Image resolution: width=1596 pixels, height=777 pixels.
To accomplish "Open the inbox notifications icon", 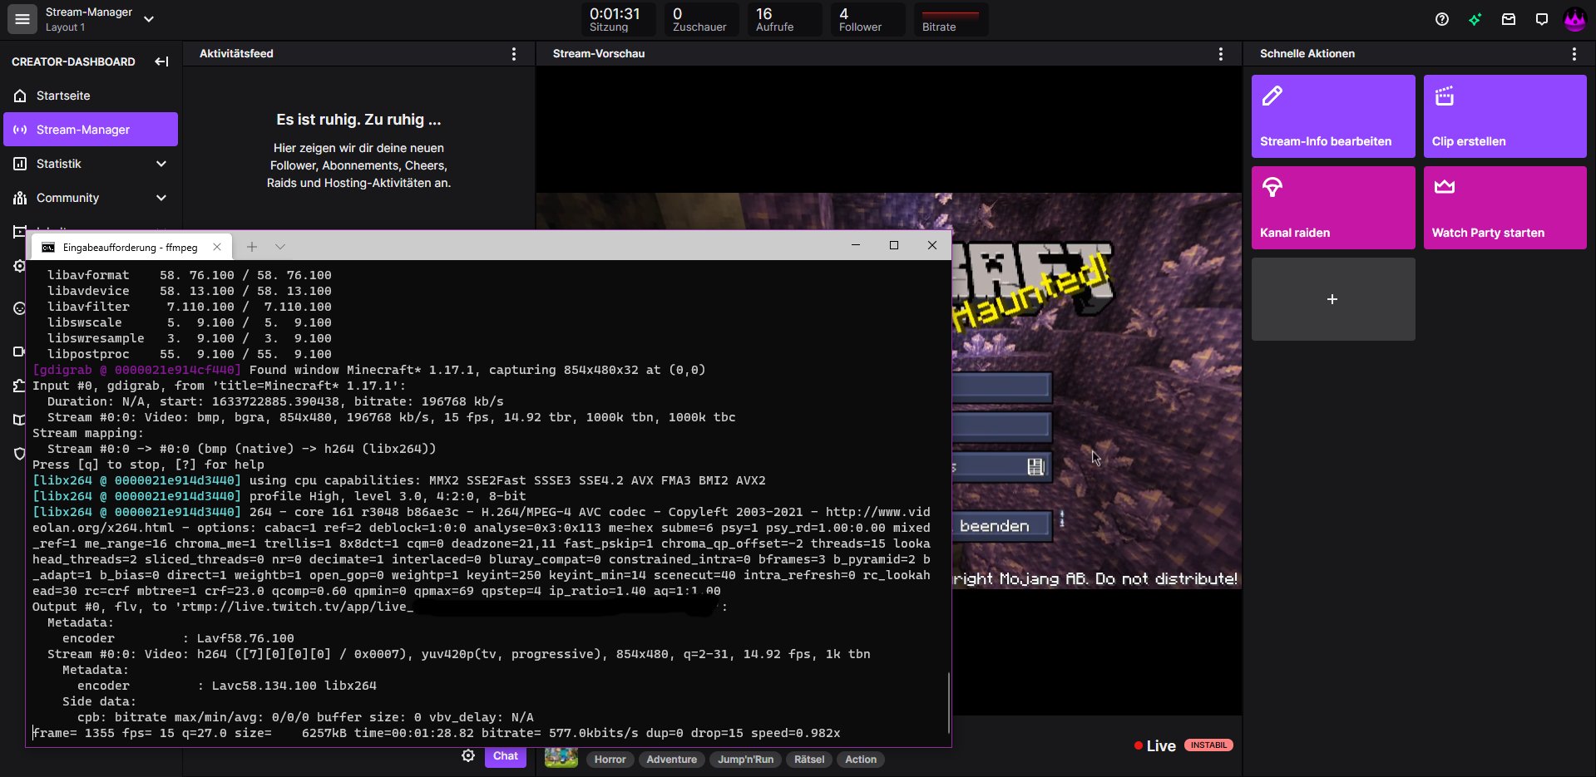I will (x=1509, y=19).
